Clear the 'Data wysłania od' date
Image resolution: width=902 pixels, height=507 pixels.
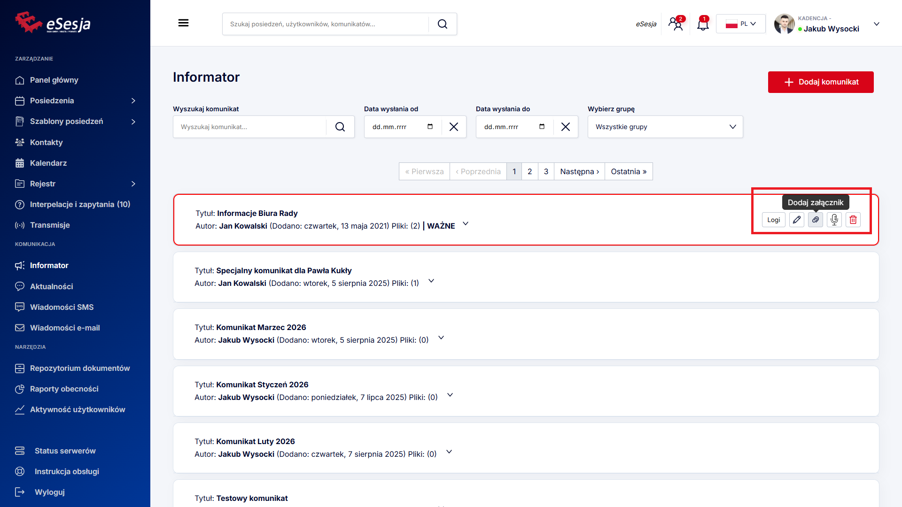pos(454,127)
